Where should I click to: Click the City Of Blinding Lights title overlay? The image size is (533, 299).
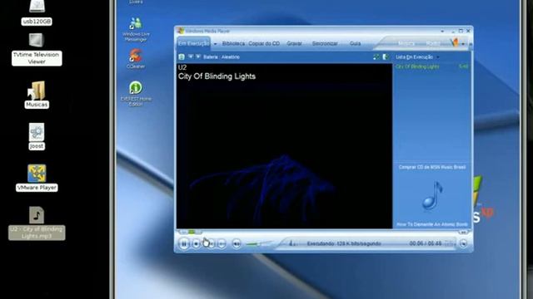click(x=217, y=76)
